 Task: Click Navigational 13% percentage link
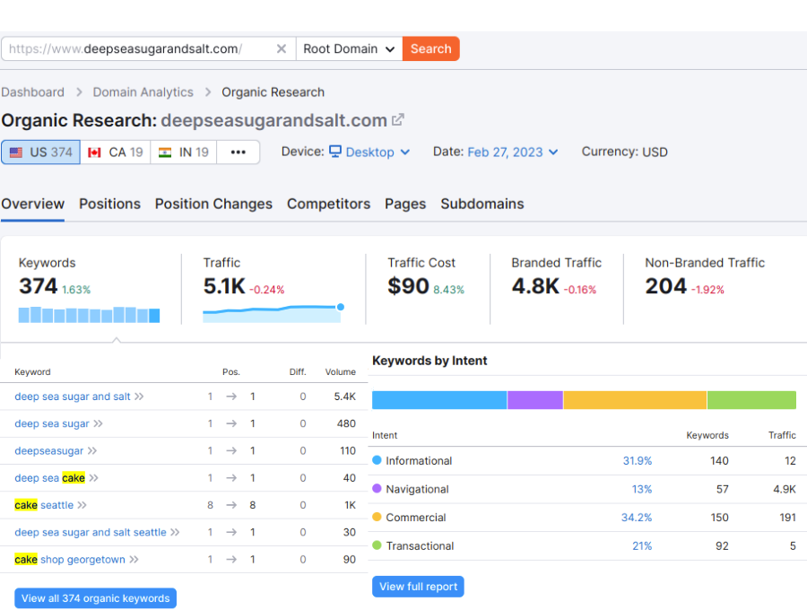pyautogui.click(x=642, y=489)
